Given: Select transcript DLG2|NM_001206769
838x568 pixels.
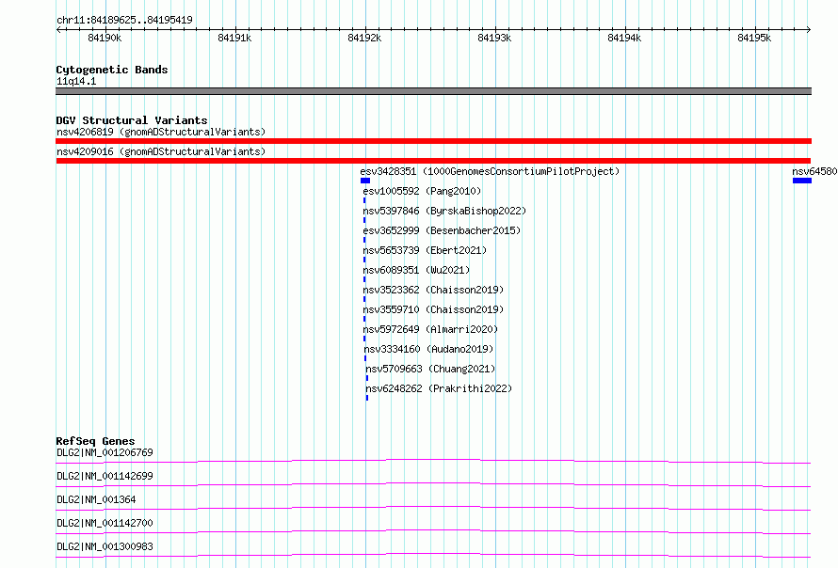Looking at the screenshot, I should click(105, 452).
